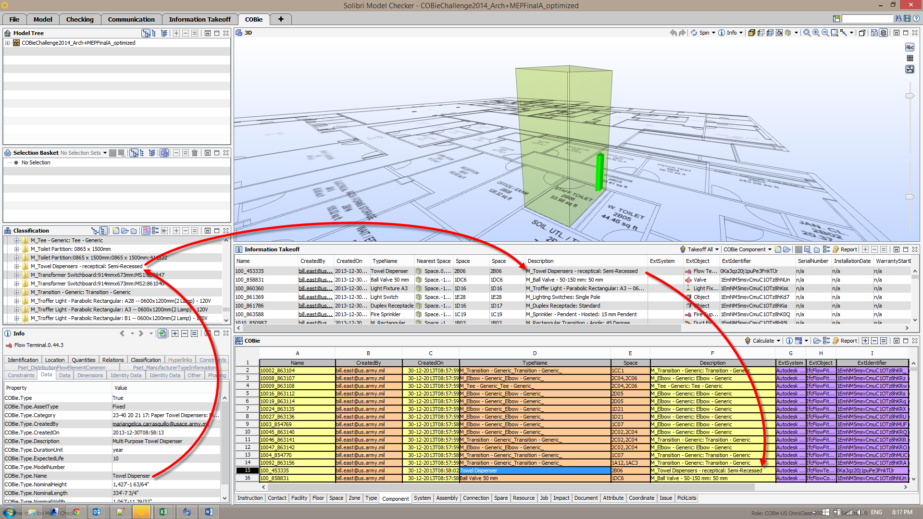
Task: Toggle the Abc text labels button
Action: 910,47
